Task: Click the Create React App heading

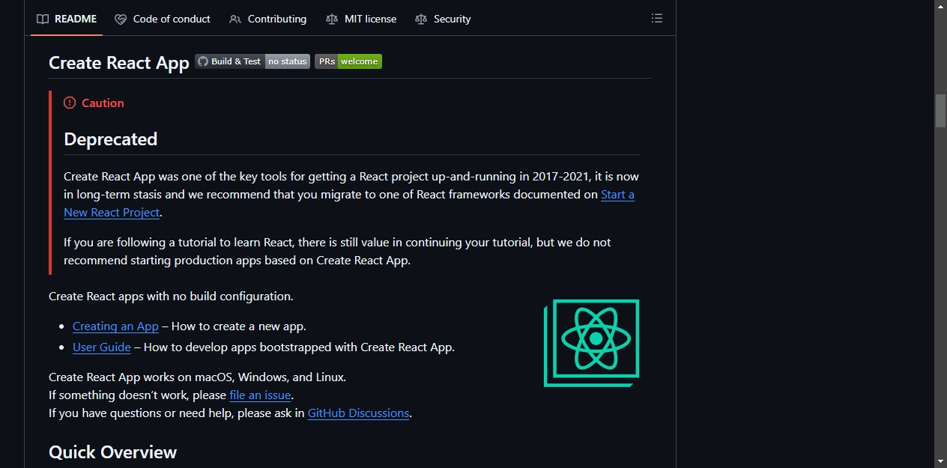Action: click(119, 63)
